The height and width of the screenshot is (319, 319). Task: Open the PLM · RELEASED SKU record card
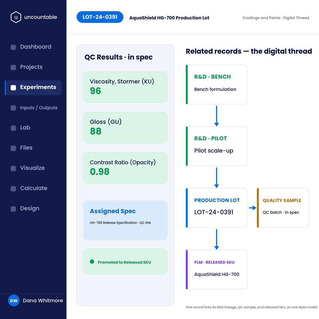(x=217, y=270)
